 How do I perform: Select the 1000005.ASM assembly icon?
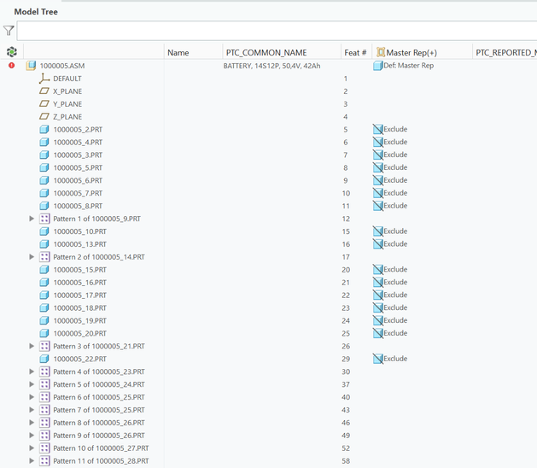pos(32,66)
